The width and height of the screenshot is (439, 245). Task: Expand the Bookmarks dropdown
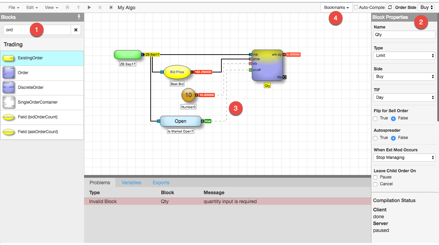click(x=336, y=8)
